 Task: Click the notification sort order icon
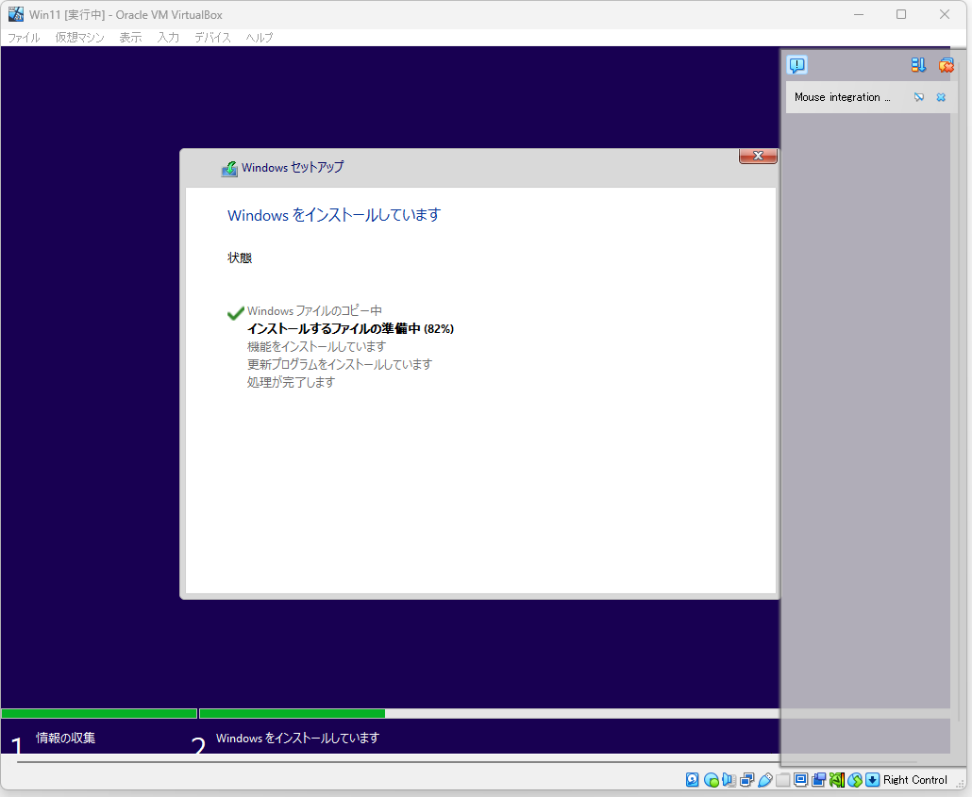pos(918,65)
